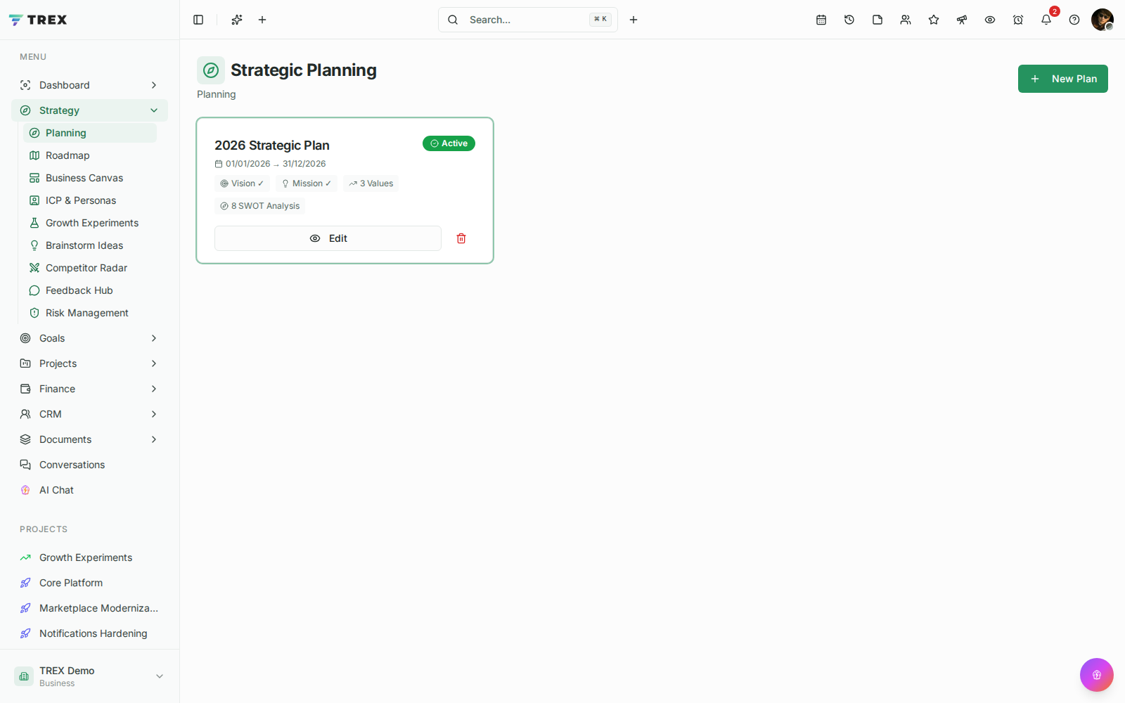Click the 8 SWOT Analysis tag

click(259, 206)
